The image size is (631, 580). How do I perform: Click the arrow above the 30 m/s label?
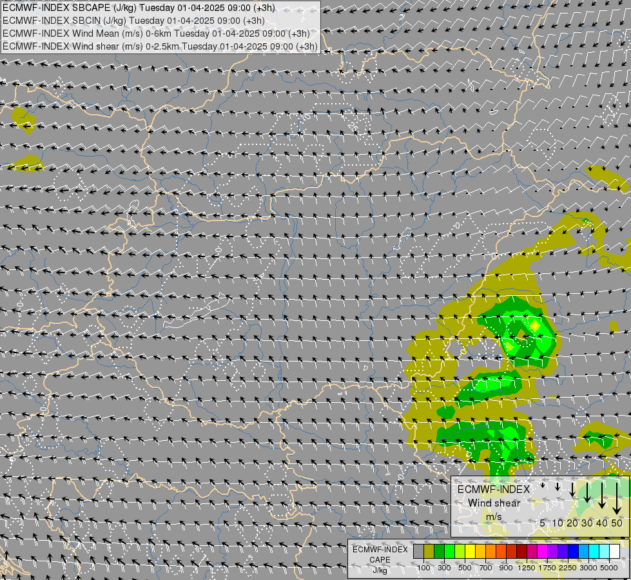pyautogui.click(x=587, y=492)
